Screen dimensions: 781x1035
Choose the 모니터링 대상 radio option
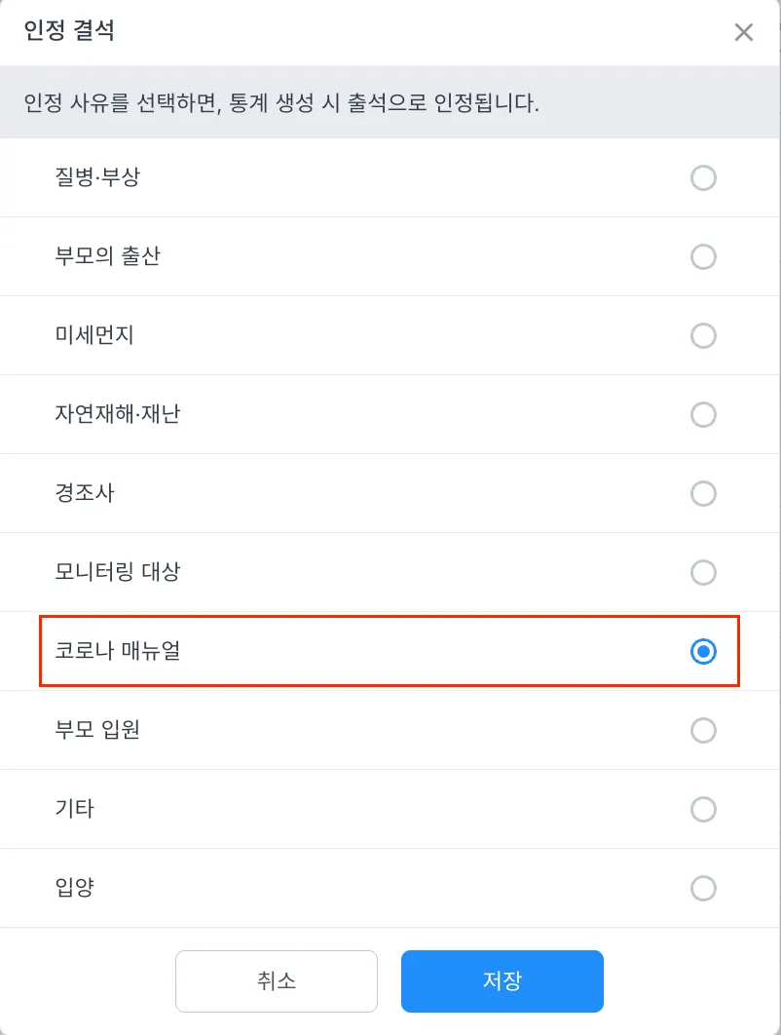703,573
